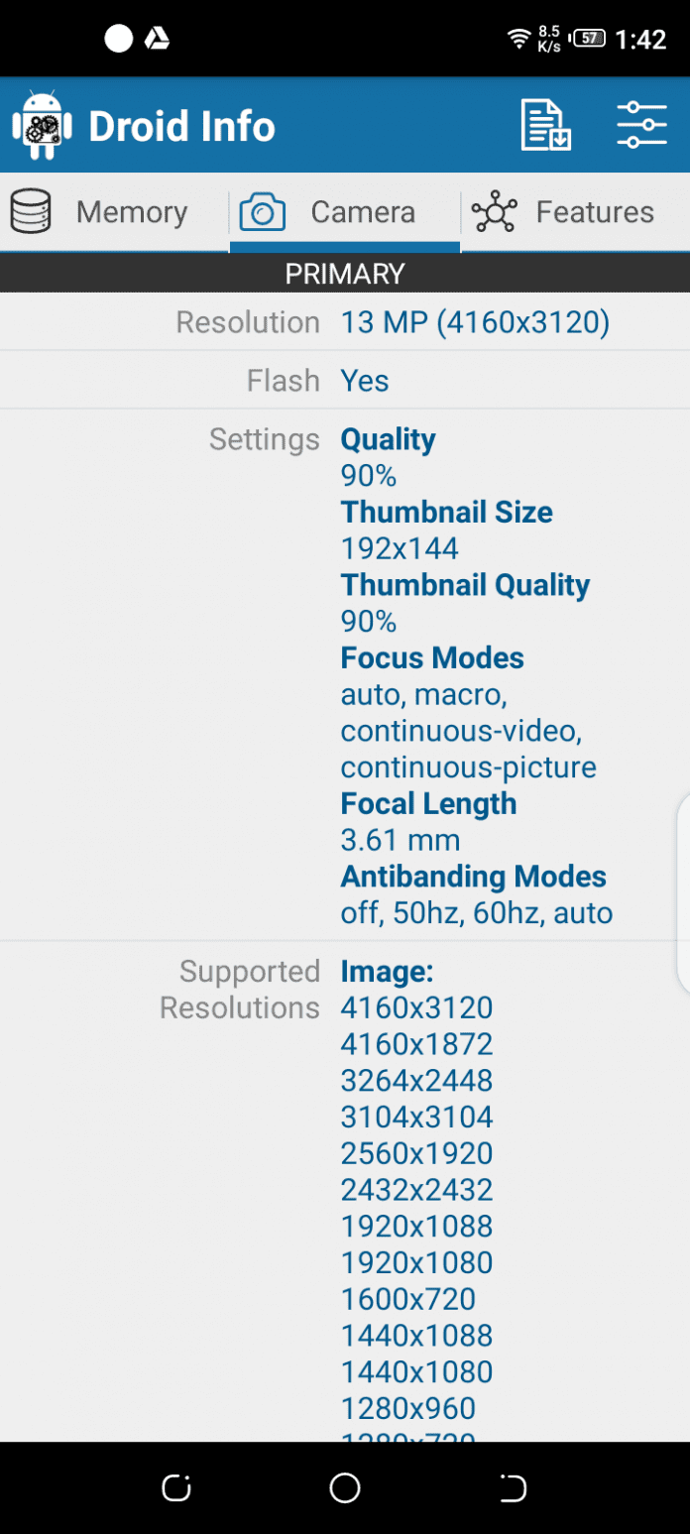Tap the PRIMARY section header

(345, 273)
